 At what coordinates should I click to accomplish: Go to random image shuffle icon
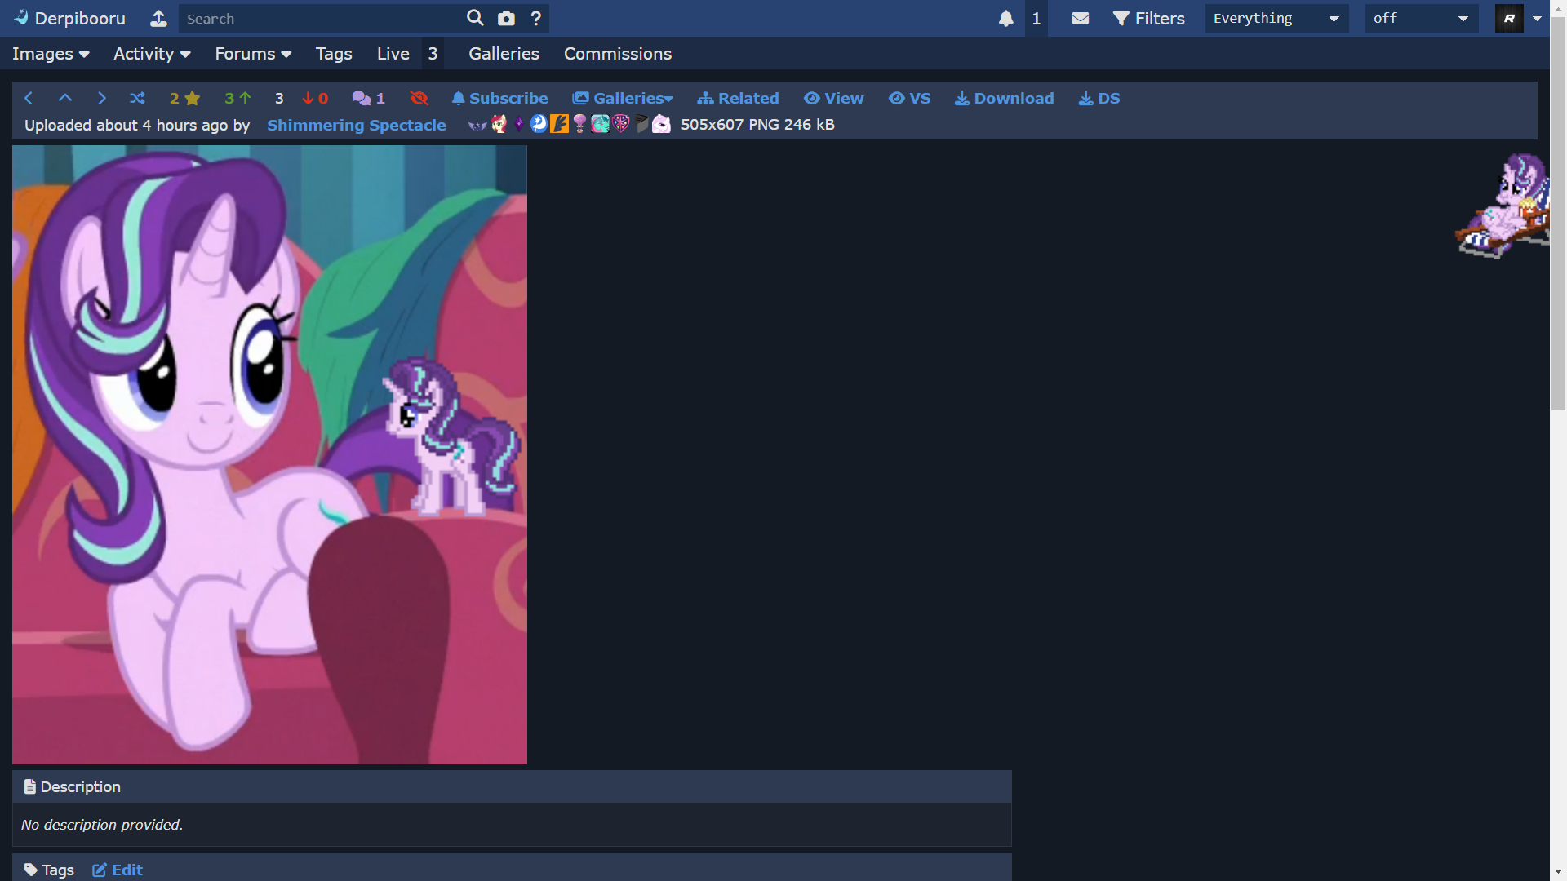point(137,98)
